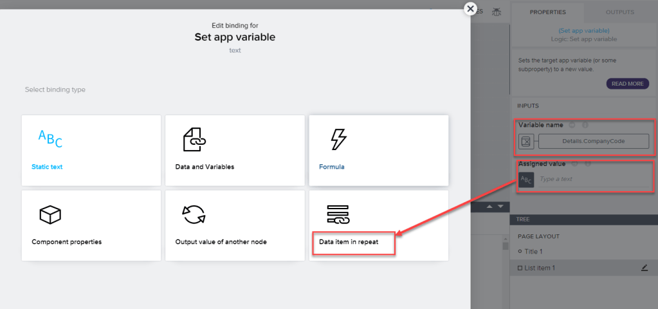Choose Output value of another node

[235, 225]
